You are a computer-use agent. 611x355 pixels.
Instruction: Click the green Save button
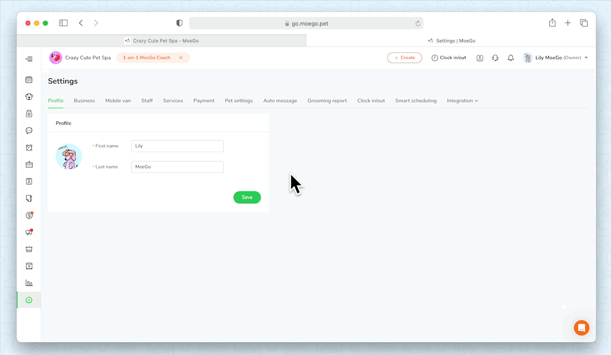click(x=247, y=197)
